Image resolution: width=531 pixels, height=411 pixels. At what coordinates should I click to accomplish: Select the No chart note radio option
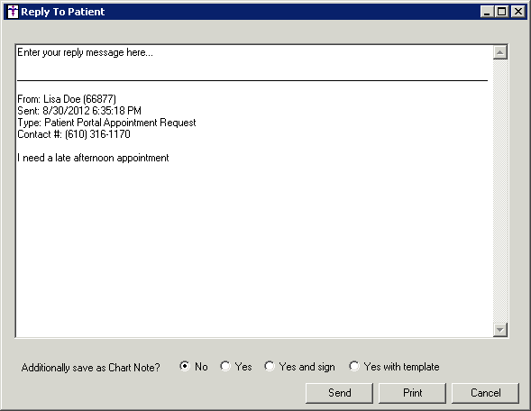pos(185,366)
